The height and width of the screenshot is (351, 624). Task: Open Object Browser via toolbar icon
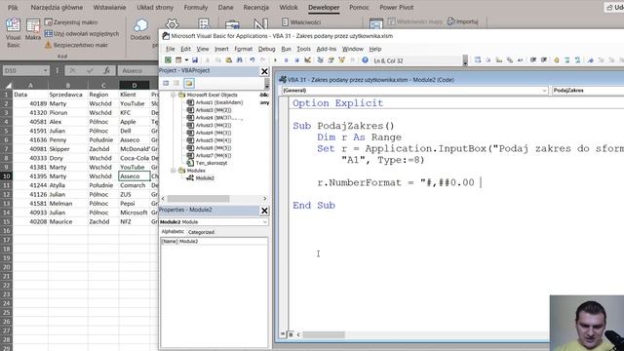341,60
